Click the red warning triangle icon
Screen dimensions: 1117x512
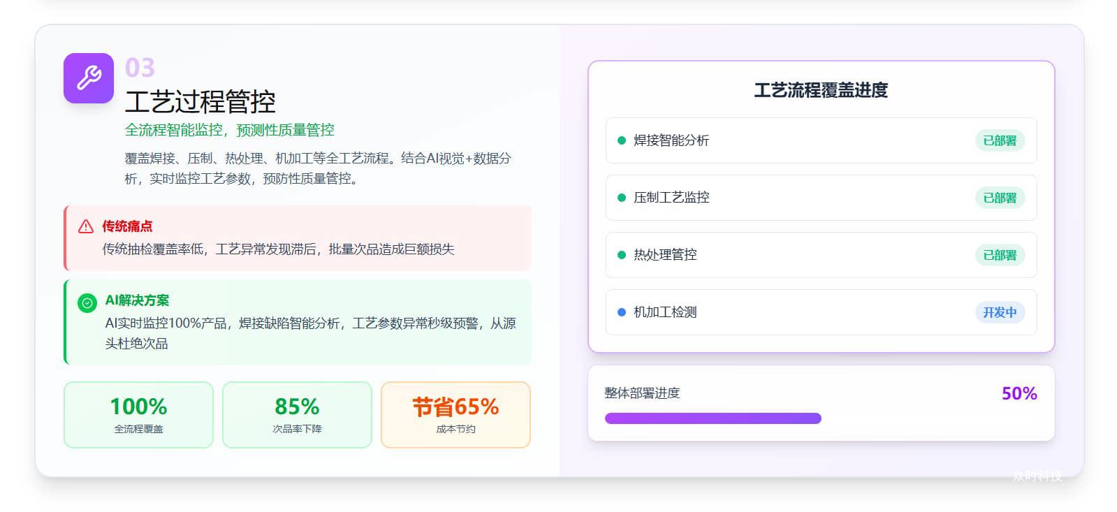[86, 226]
